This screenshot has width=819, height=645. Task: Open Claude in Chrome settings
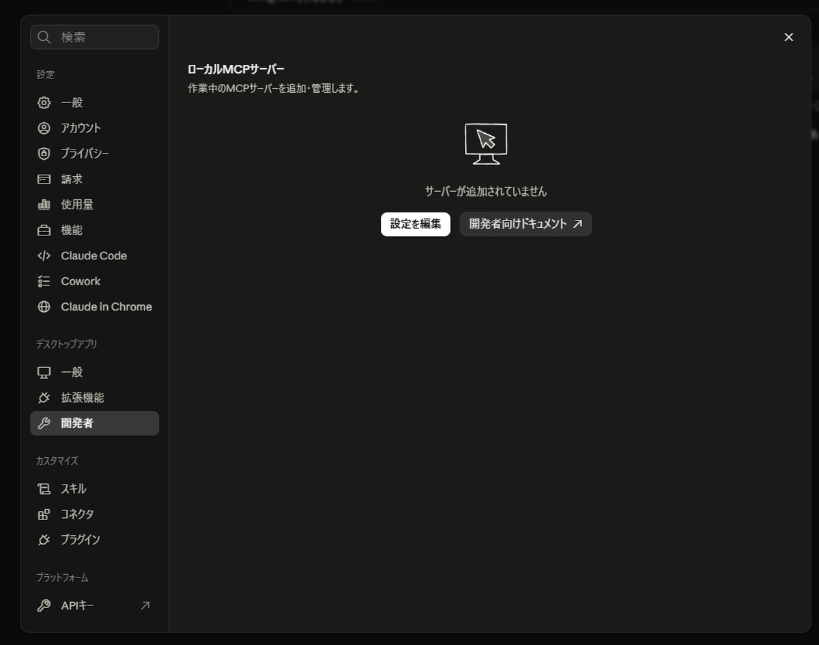tap(94, 307)
